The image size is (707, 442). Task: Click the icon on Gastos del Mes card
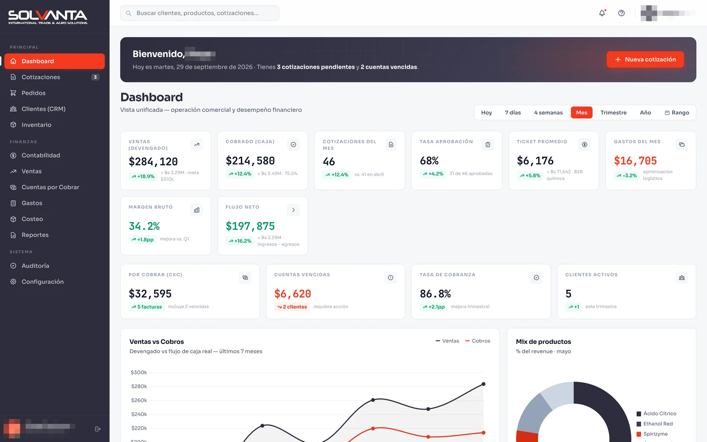point(682,145)
